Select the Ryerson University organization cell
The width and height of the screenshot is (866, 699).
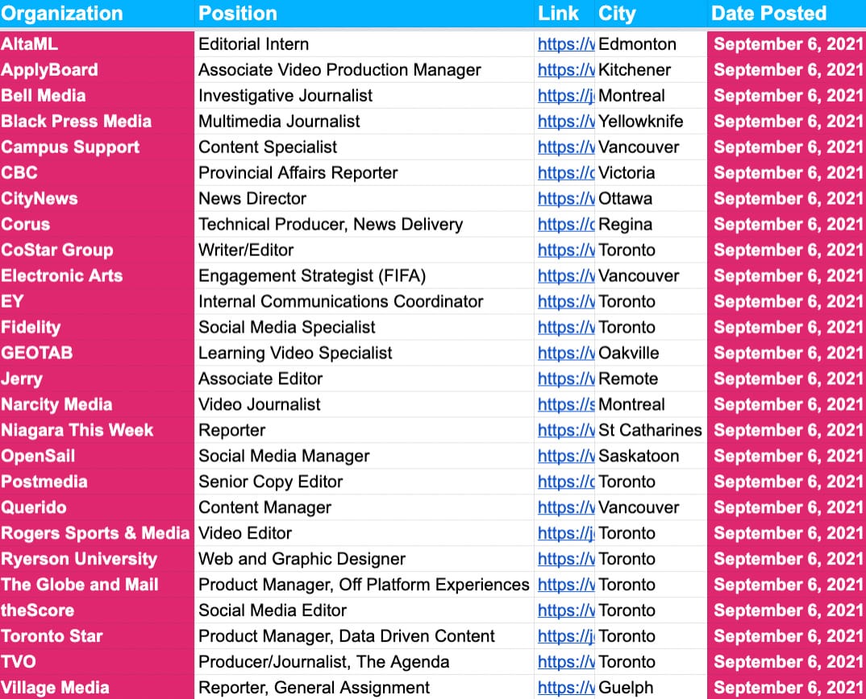coord(79,559)
